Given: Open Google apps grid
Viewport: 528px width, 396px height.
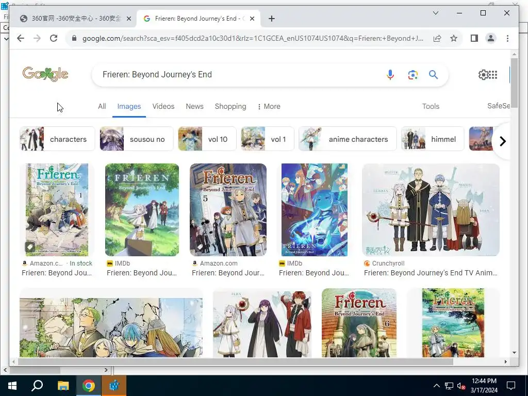Looking at the screenshot, I should pyautogui.click(x=493, y=74).
